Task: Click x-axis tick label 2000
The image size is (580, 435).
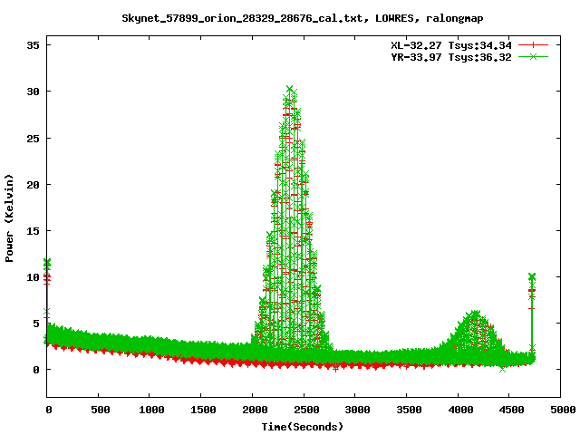Action: coord(255,410)
